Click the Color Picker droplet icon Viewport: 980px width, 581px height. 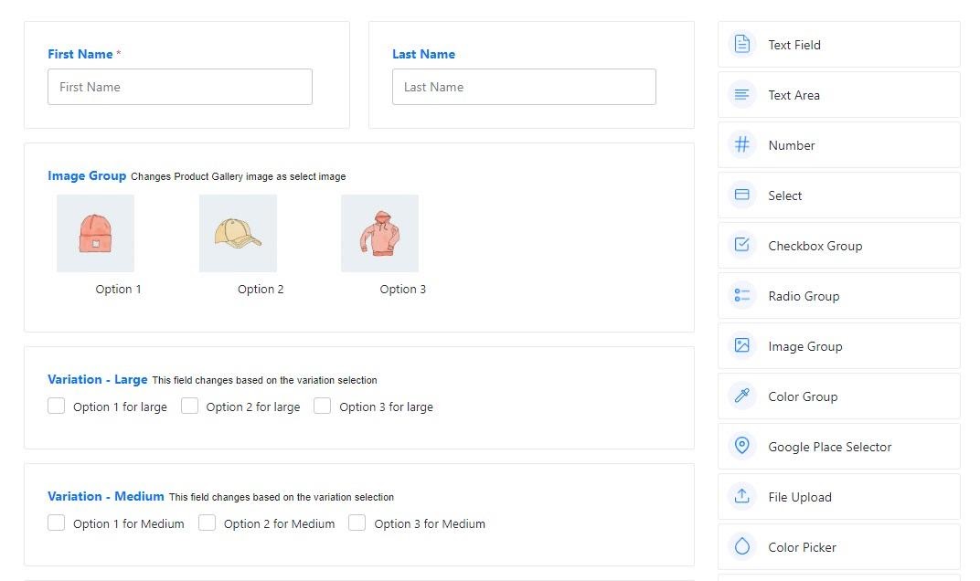[742, 546]
